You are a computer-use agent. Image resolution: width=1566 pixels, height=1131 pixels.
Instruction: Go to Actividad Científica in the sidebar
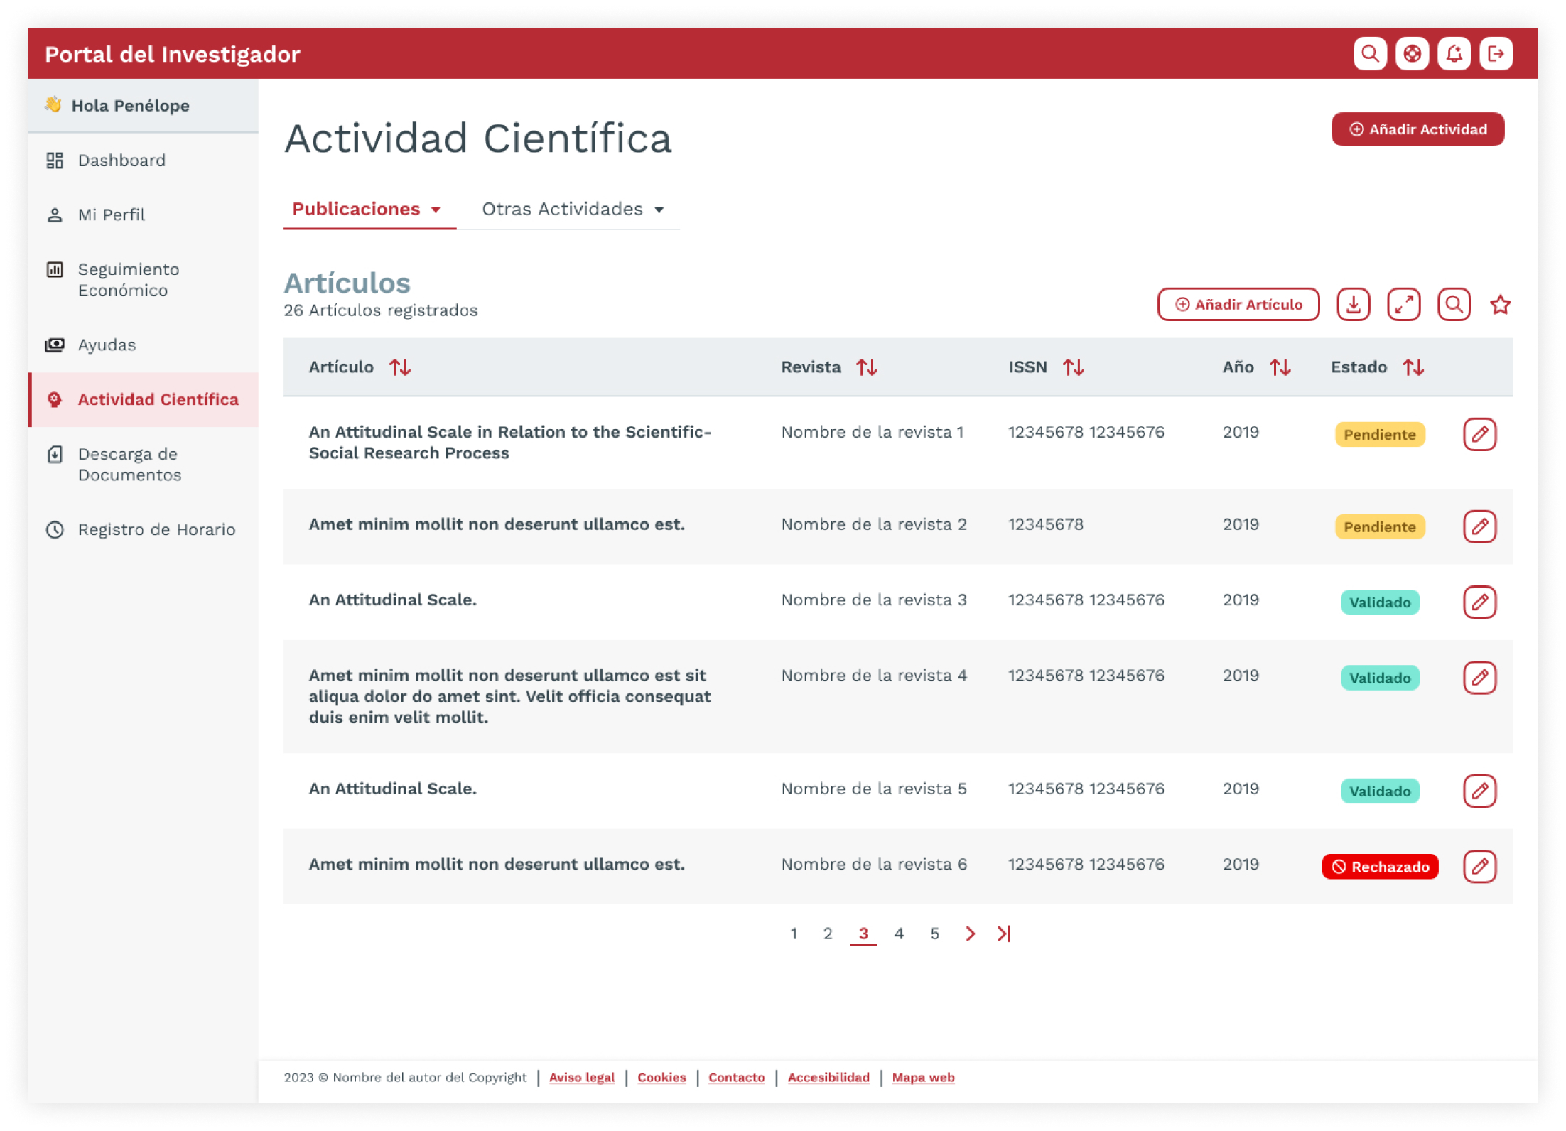pos(158,400)
